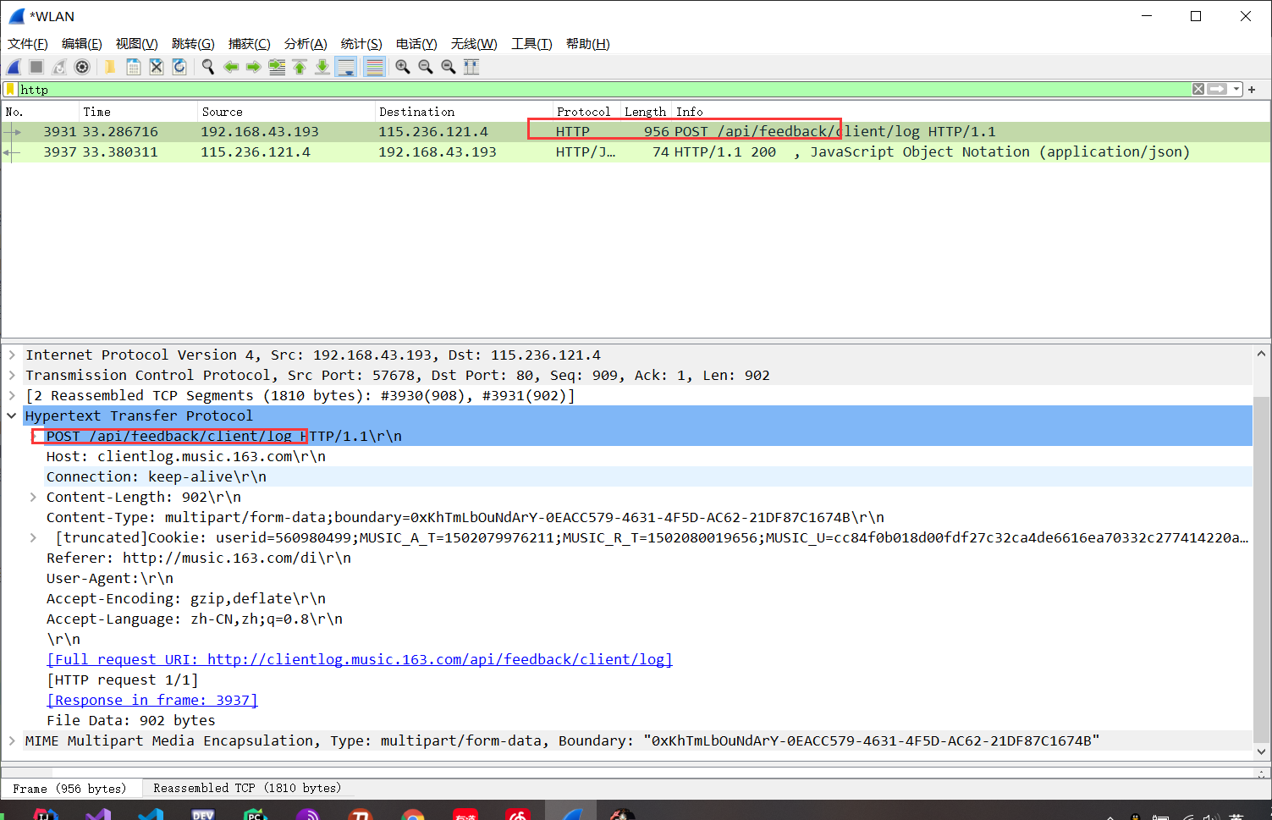Image resolution: width=1272 pixels, height=820 pixels.
Task: Expand the Content-Length: 902 field
Action: tap(33, 498)
